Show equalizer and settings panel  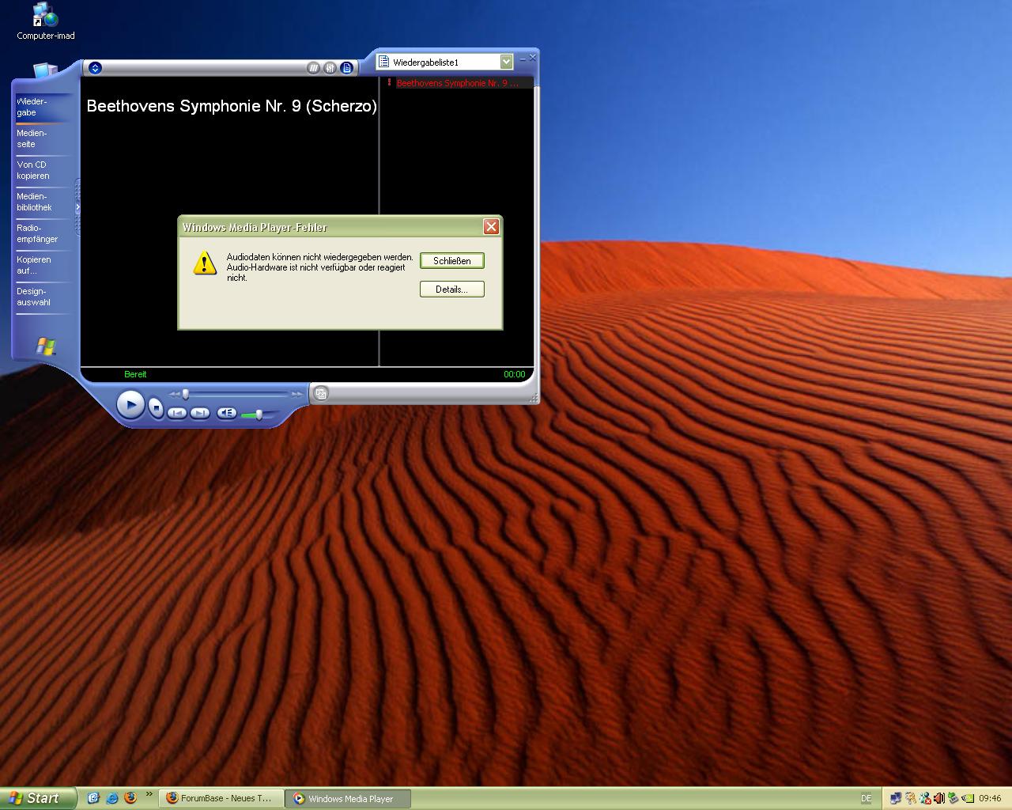point(330,68)
